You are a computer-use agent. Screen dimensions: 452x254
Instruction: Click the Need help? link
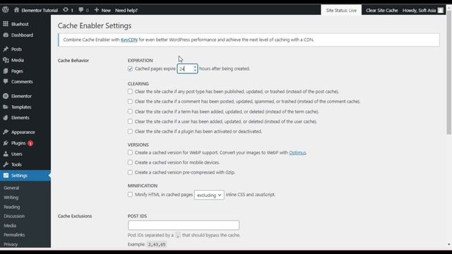[x=126, y=10]
